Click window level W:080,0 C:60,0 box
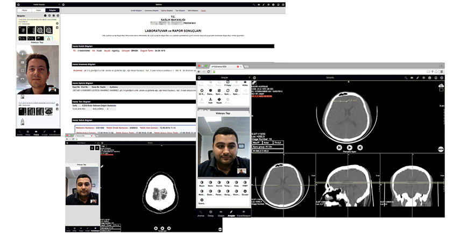The width and height of the screenshot is (453, 242). coord(267,151)
